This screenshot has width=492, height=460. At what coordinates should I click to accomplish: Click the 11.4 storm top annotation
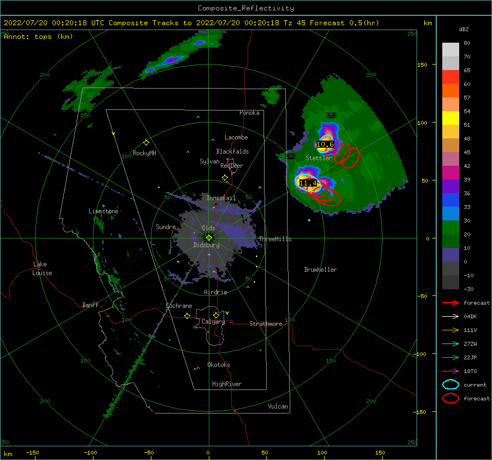coord(308,183)
